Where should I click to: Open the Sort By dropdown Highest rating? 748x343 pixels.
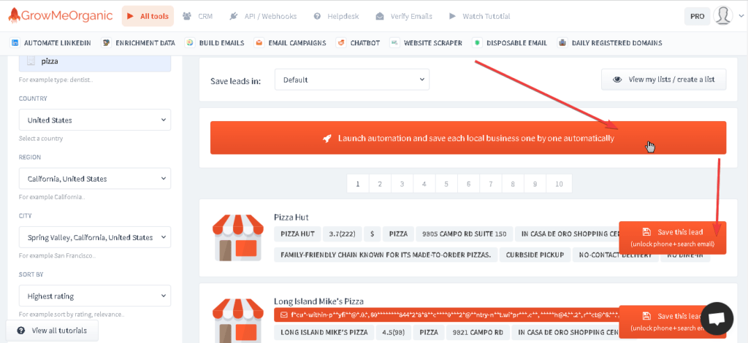[x=95, y=296]
